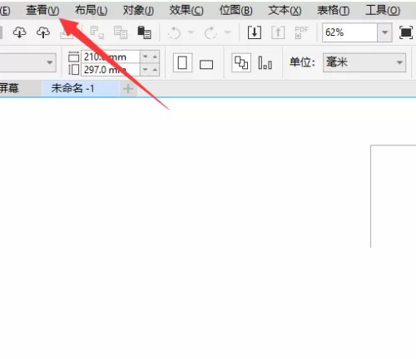Click the page width 210 mm field

(111, 57)
